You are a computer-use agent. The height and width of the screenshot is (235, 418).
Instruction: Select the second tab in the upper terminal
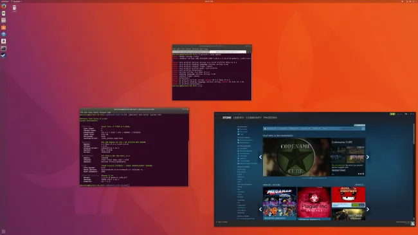point(228,52)
